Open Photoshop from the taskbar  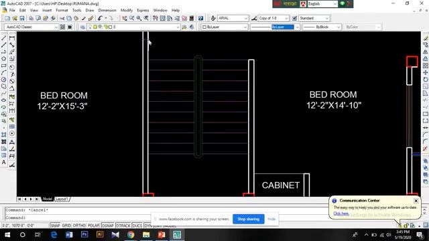[x=84, y=234]
